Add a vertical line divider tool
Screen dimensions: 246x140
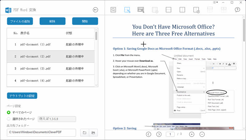point(182,10)
